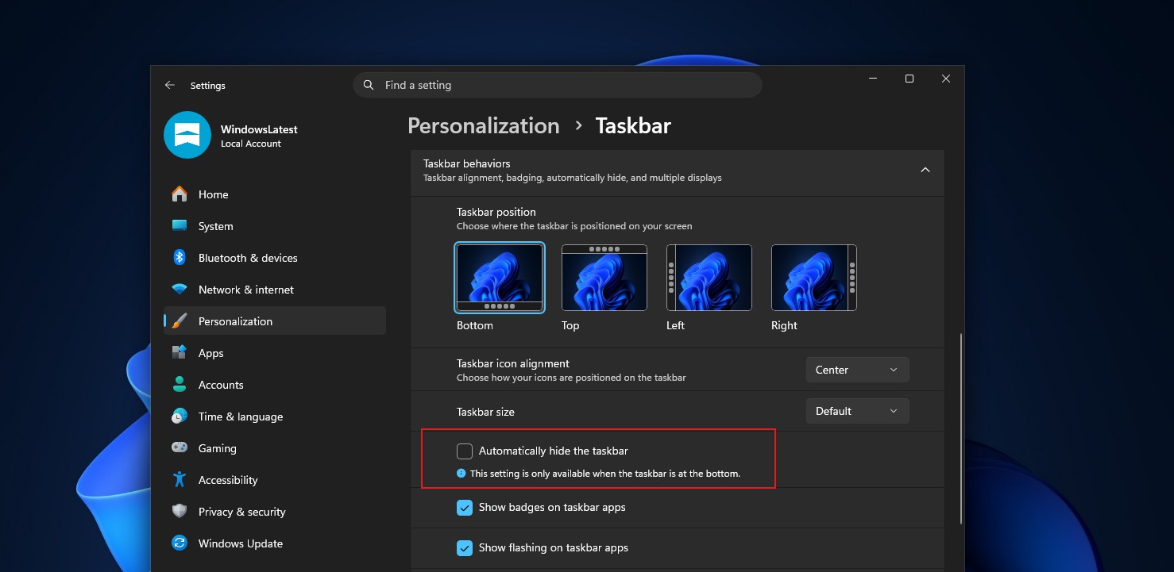Open the Taskbar icon alignment Center dropdown

click(x=857, y=370)
